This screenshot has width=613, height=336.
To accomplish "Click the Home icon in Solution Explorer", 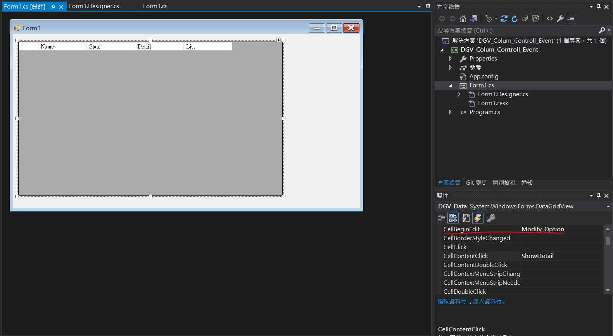I will pos(463,19).
